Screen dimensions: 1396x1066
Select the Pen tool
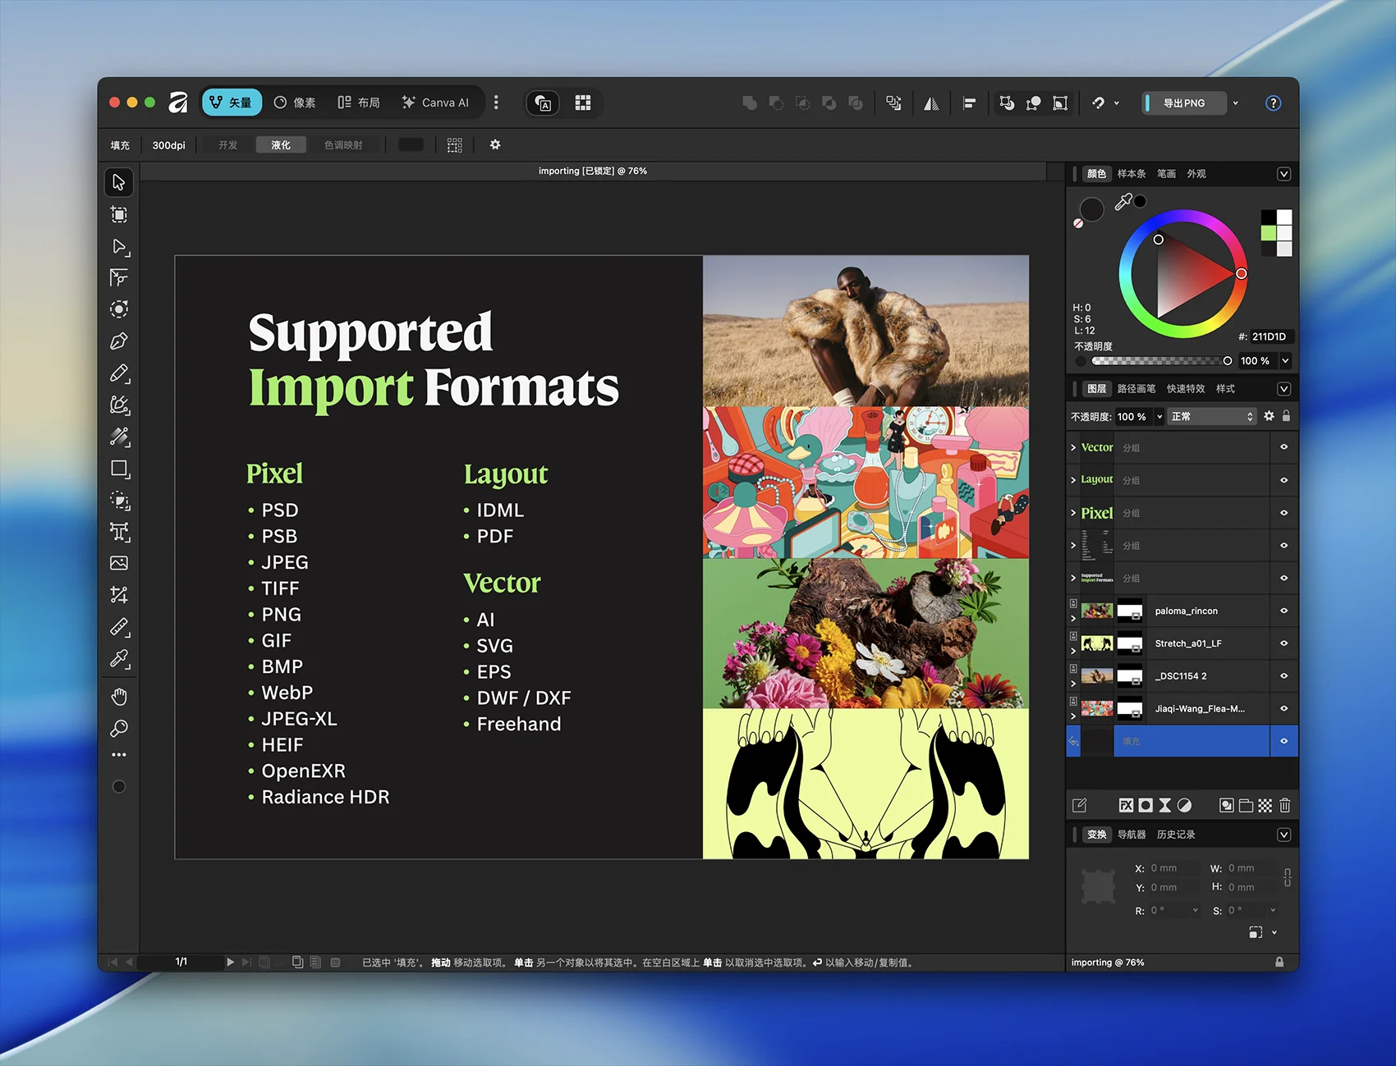(119, 341)
